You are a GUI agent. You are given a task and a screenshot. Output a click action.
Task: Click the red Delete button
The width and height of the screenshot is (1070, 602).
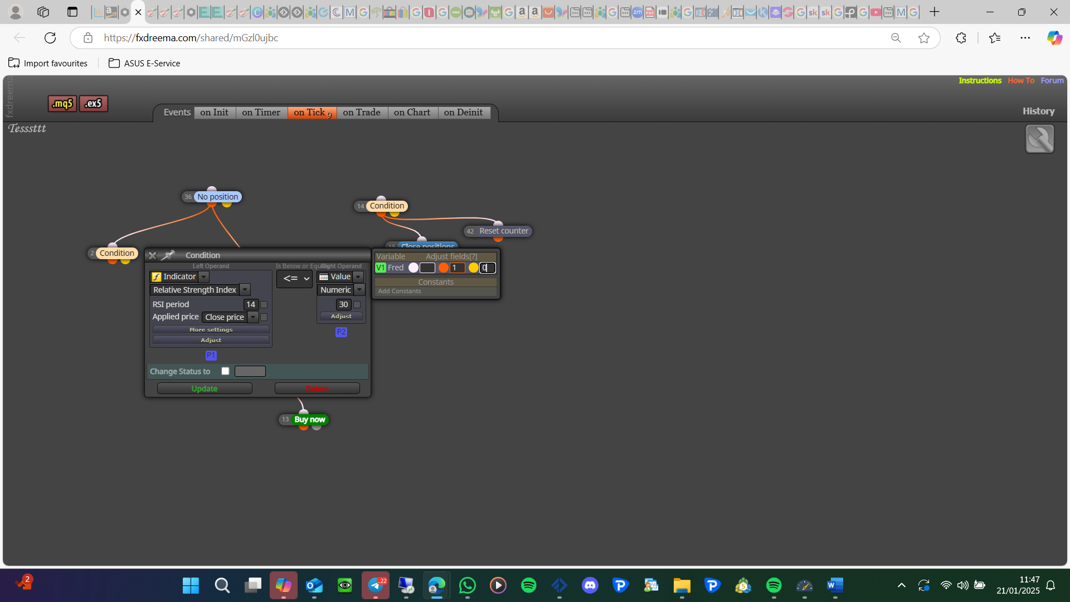317,389
